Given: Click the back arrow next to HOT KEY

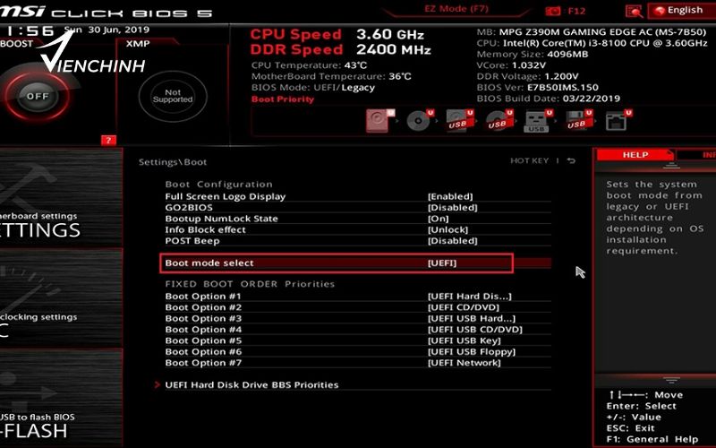Looking at the screenshot, I should coord(571,161).
